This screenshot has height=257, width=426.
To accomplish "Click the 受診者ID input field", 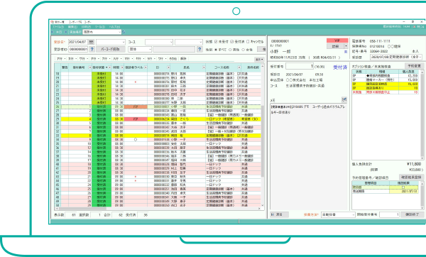I will point(78,49).
